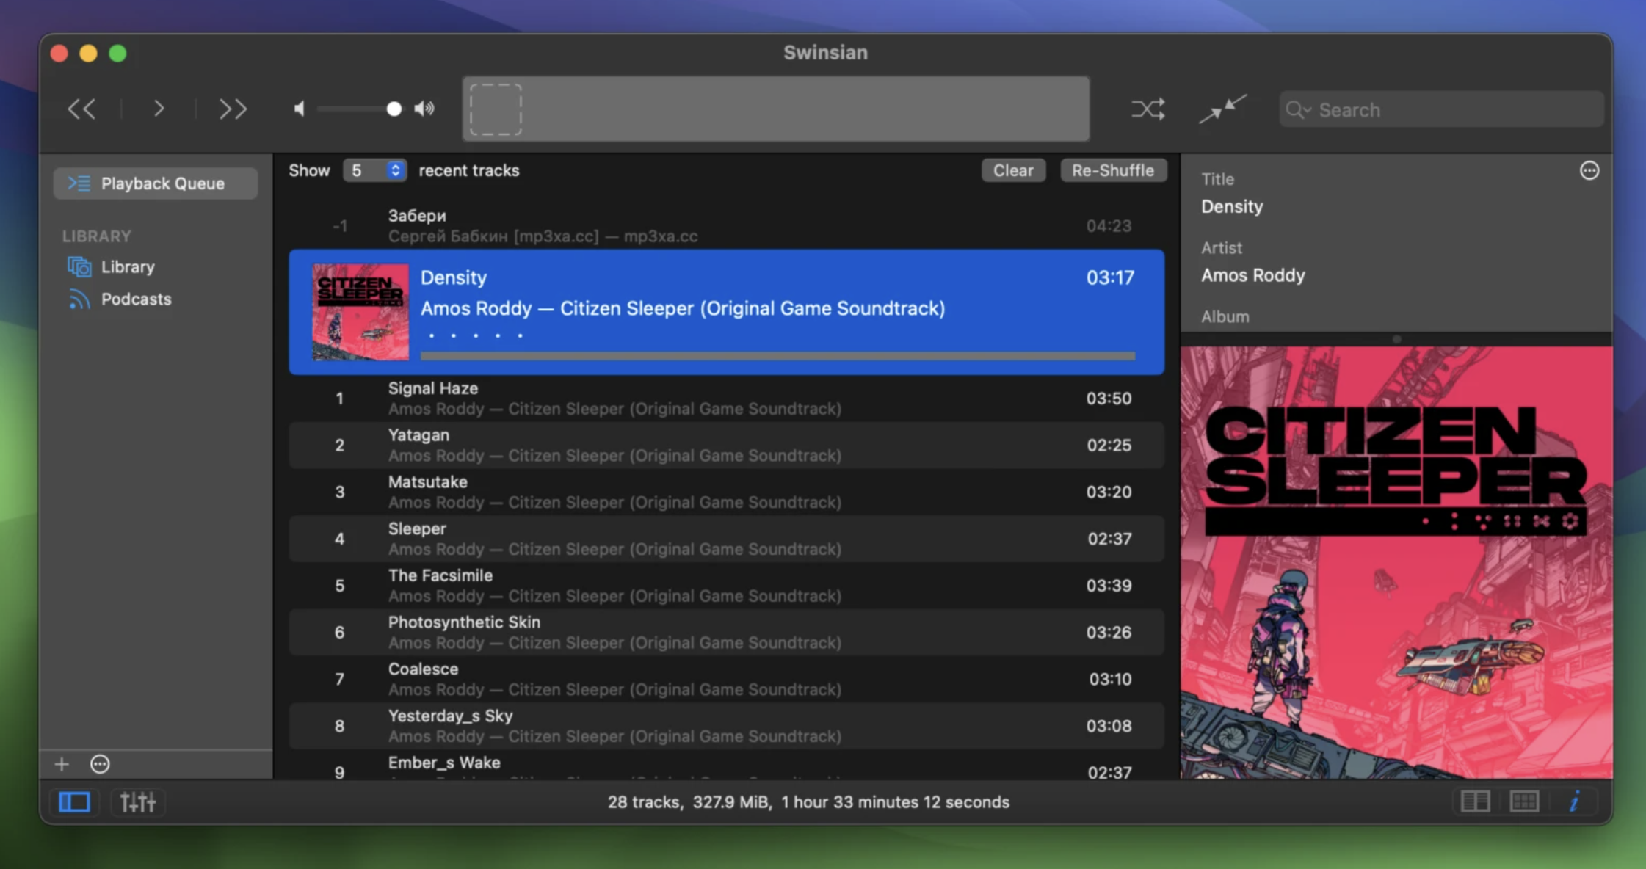Open the equalizer sliders icon

(x=137, y=802)
